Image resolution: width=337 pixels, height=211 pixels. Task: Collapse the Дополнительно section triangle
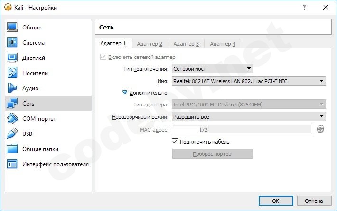point(125,93)
